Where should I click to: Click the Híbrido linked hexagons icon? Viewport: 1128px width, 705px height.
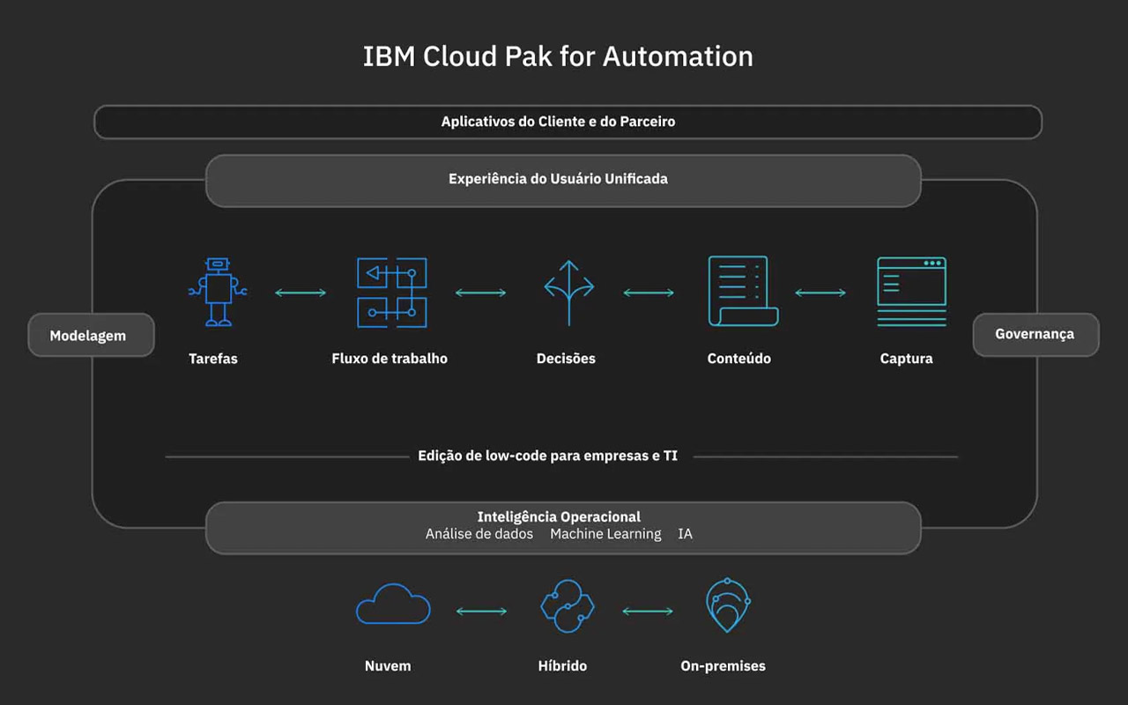pyautogui.click(x=567, y=605)
